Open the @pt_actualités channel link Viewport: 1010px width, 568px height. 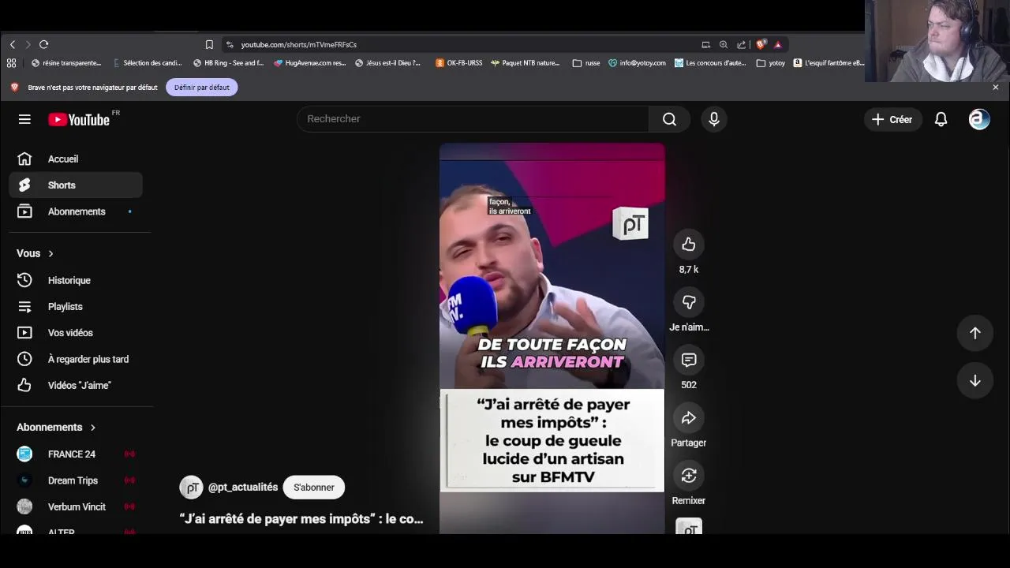[243, 488]
